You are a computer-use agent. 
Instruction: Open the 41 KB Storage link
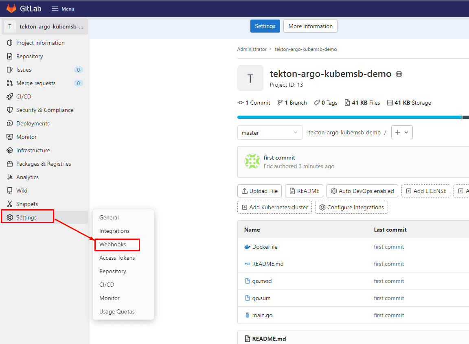(409, 103)
